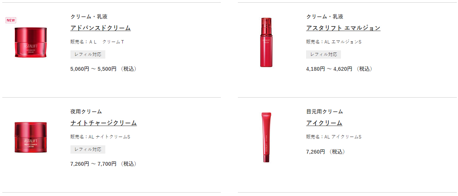The height and width of the screenshot is (196, 458).
Task: Click レフィル対応 tag under エマルジョン
Action: tap(324, 54)
